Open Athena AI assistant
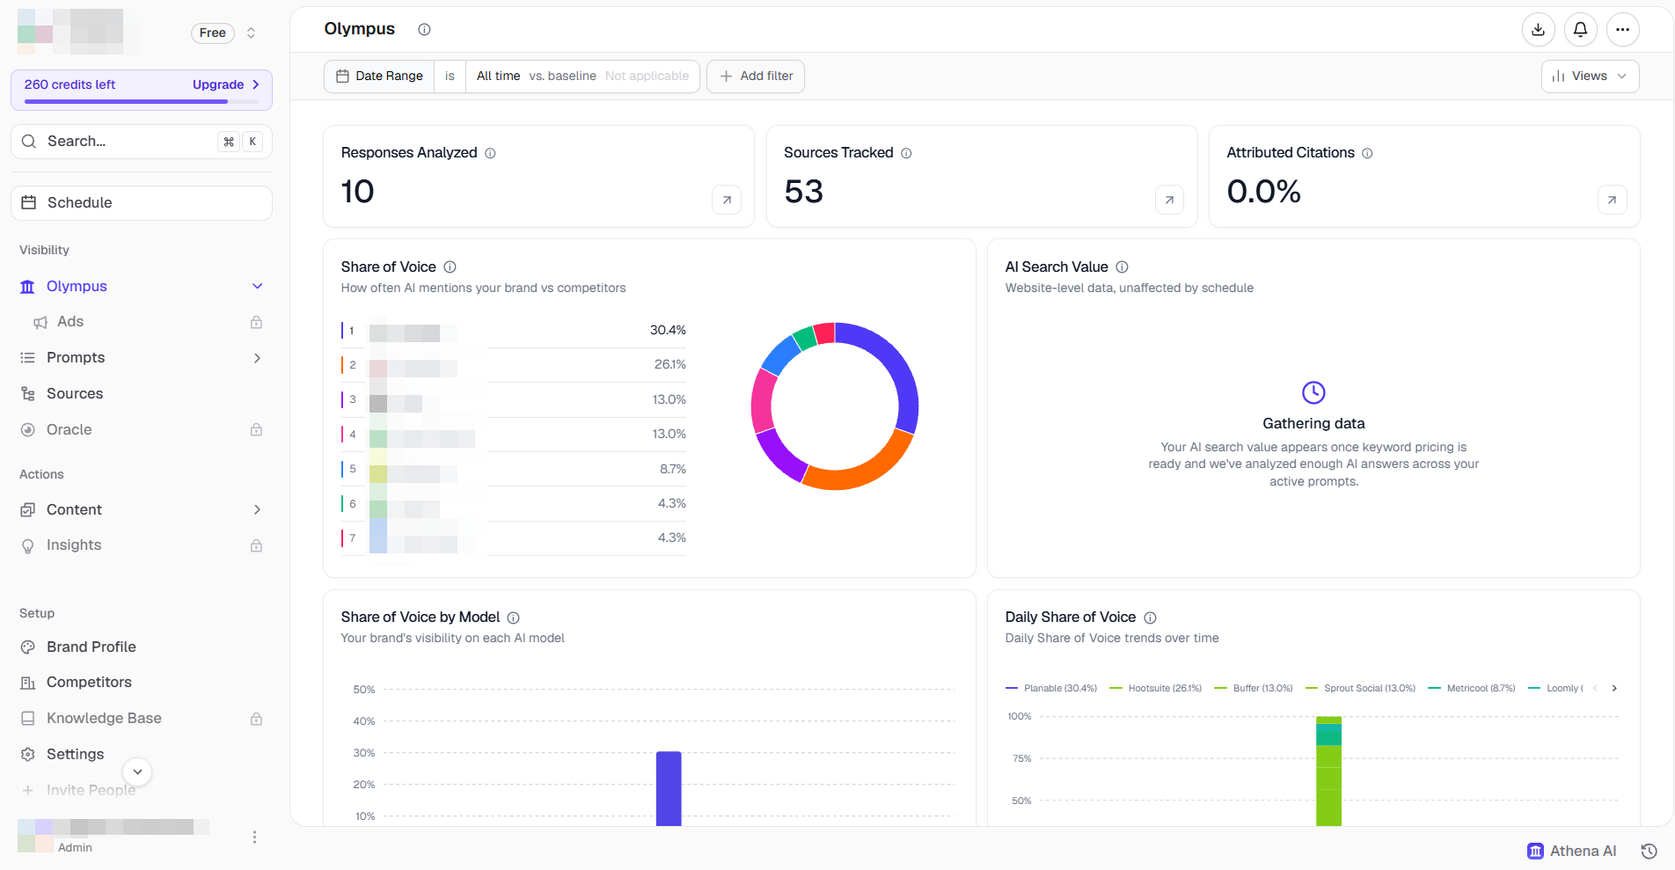1675x870 pixels. coord(1571,851)
